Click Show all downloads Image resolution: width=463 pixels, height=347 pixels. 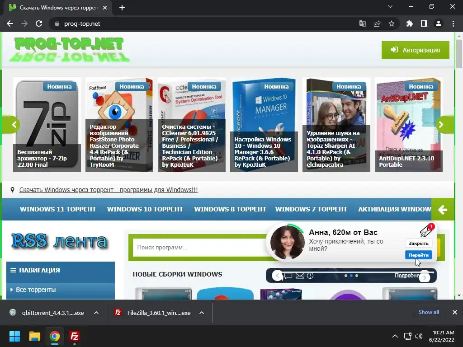429,312
